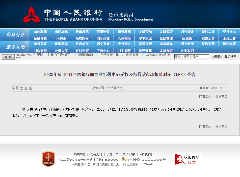Go to 国际交往 page
The height and width of the screenshot is (177, 240).
click(103, 38)
